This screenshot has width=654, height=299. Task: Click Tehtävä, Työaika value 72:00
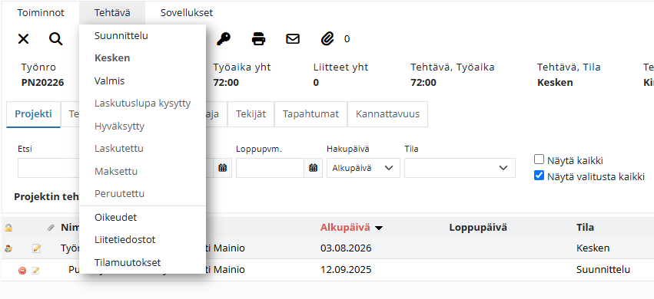[x=423, y=83]
